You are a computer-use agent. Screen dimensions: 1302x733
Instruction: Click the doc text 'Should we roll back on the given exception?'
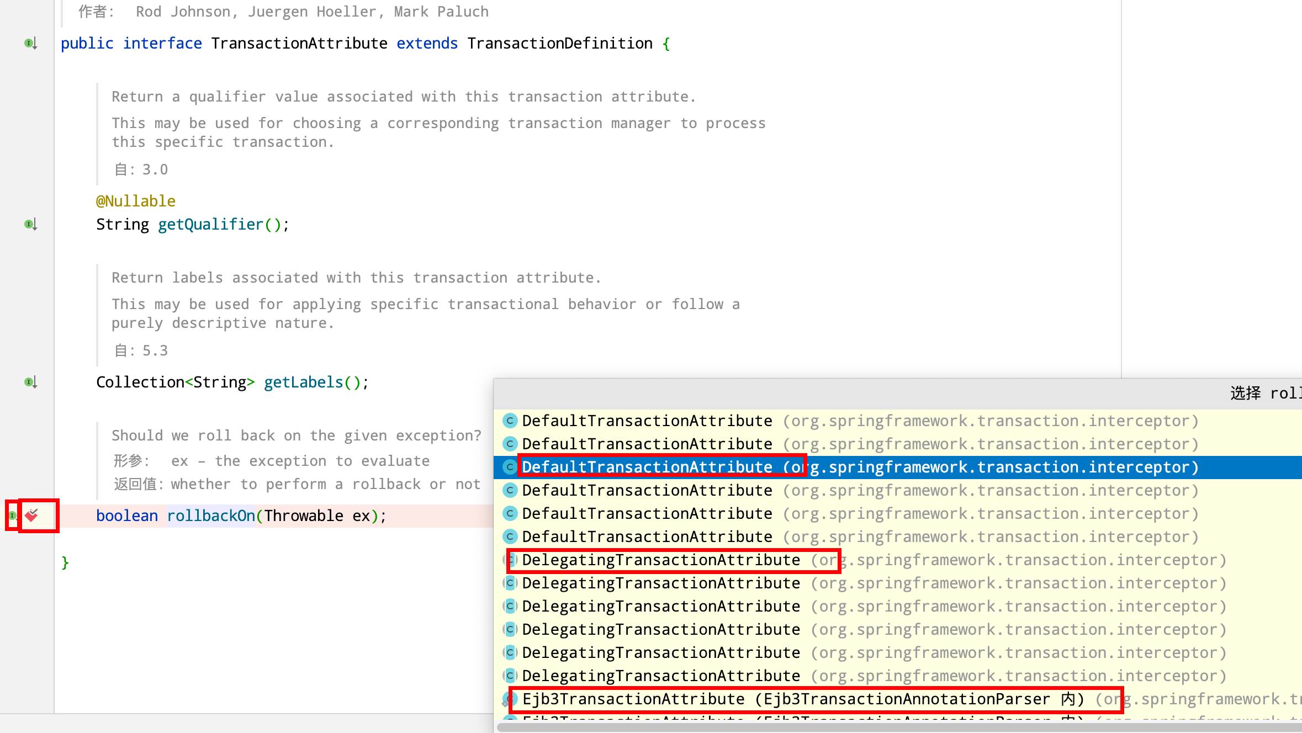point(297,436)
